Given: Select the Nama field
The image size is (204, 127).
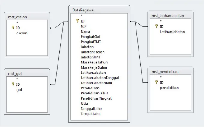Looking at the screenshot, I should 99,31.
